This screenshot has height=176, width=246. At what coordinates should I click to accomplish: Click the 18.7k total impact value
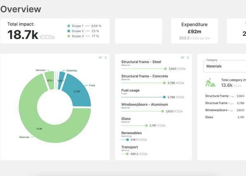click(23, 35)
